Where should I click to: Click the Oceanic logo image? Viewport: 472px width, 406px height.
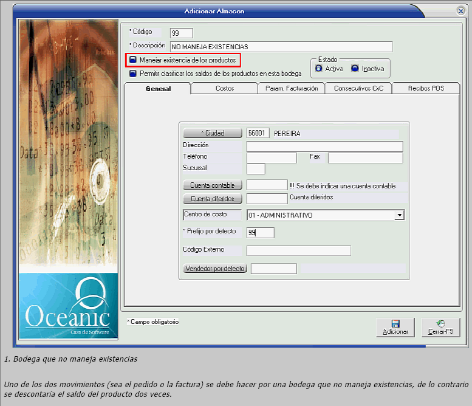pos(67,306)
